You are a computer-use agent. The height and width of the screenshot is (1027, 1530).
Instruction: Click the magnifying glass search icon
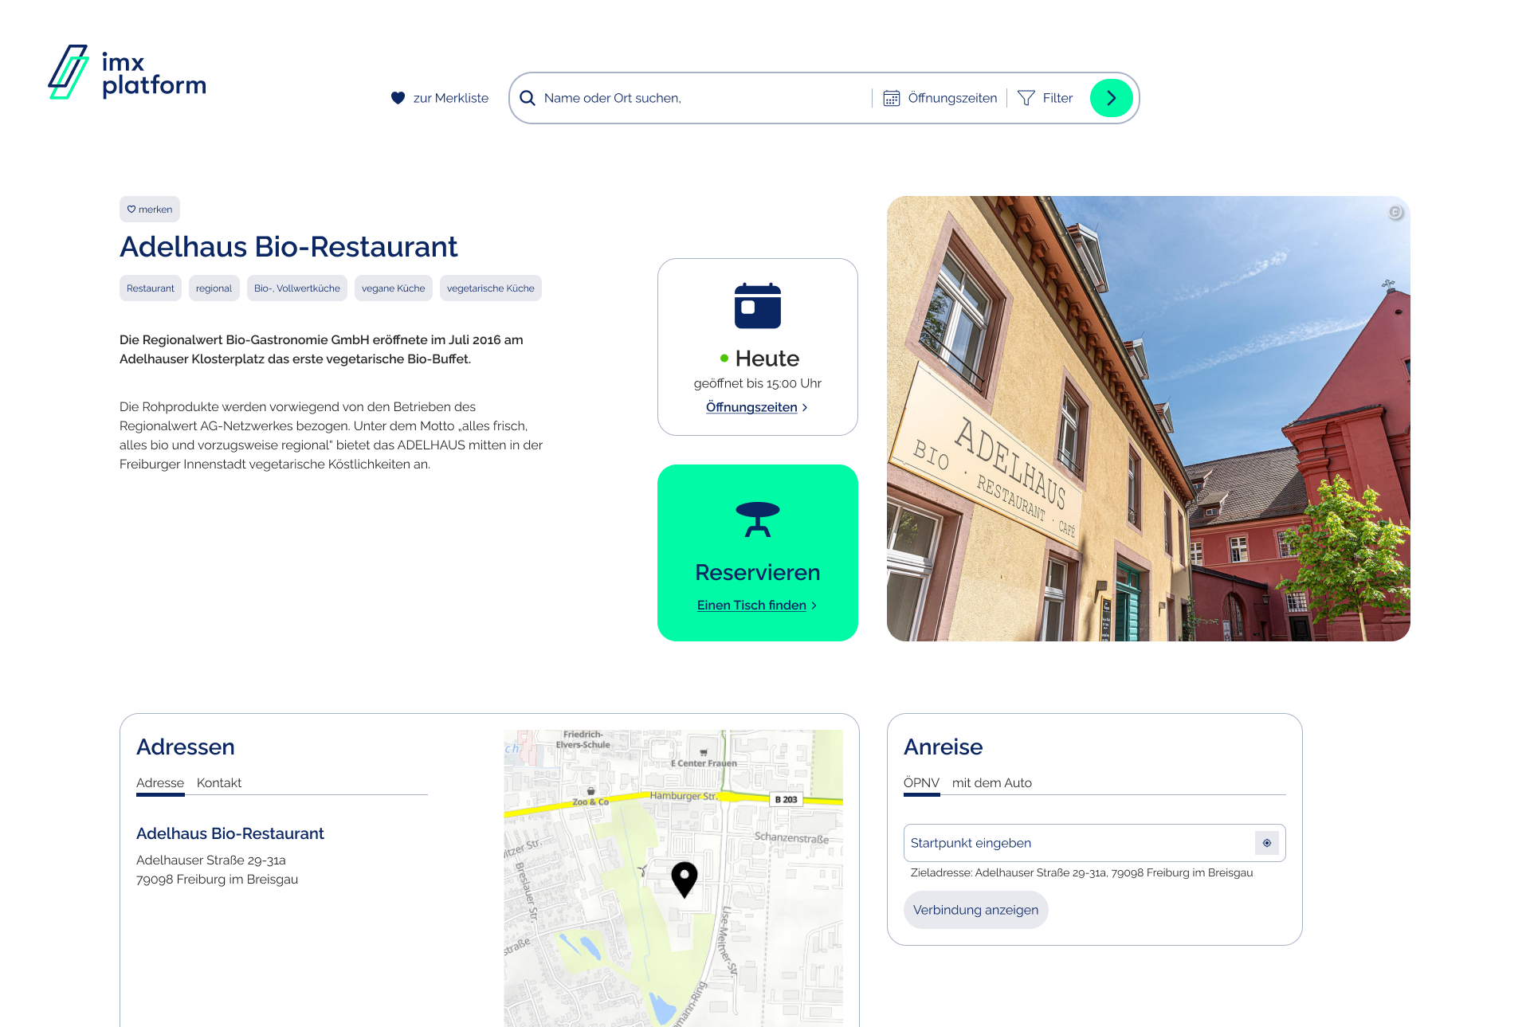(528, 98)
